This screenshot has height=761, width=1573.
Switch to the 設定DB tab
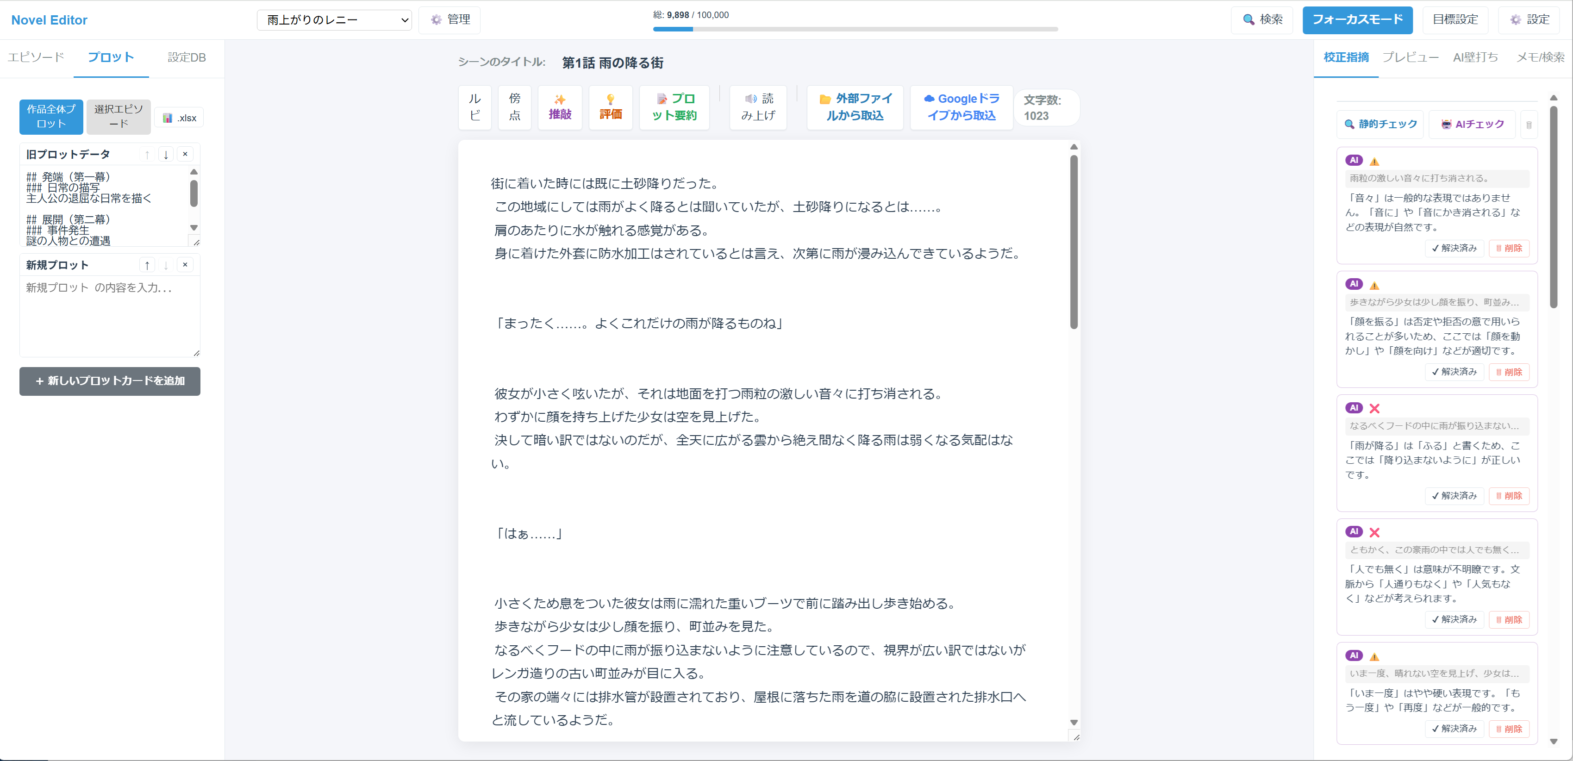coord(186,57)
